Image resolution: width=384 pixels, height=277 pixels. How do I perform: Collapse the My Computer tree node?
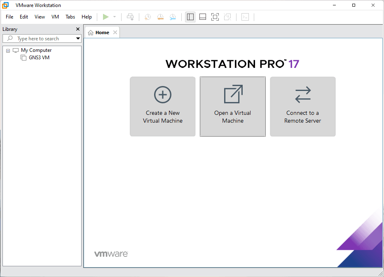coord(8,51)
